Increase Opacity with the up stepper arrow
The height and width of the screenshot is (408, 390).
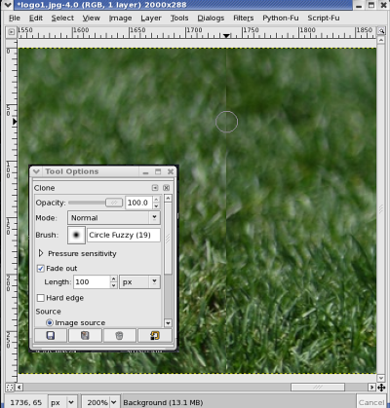156,200
